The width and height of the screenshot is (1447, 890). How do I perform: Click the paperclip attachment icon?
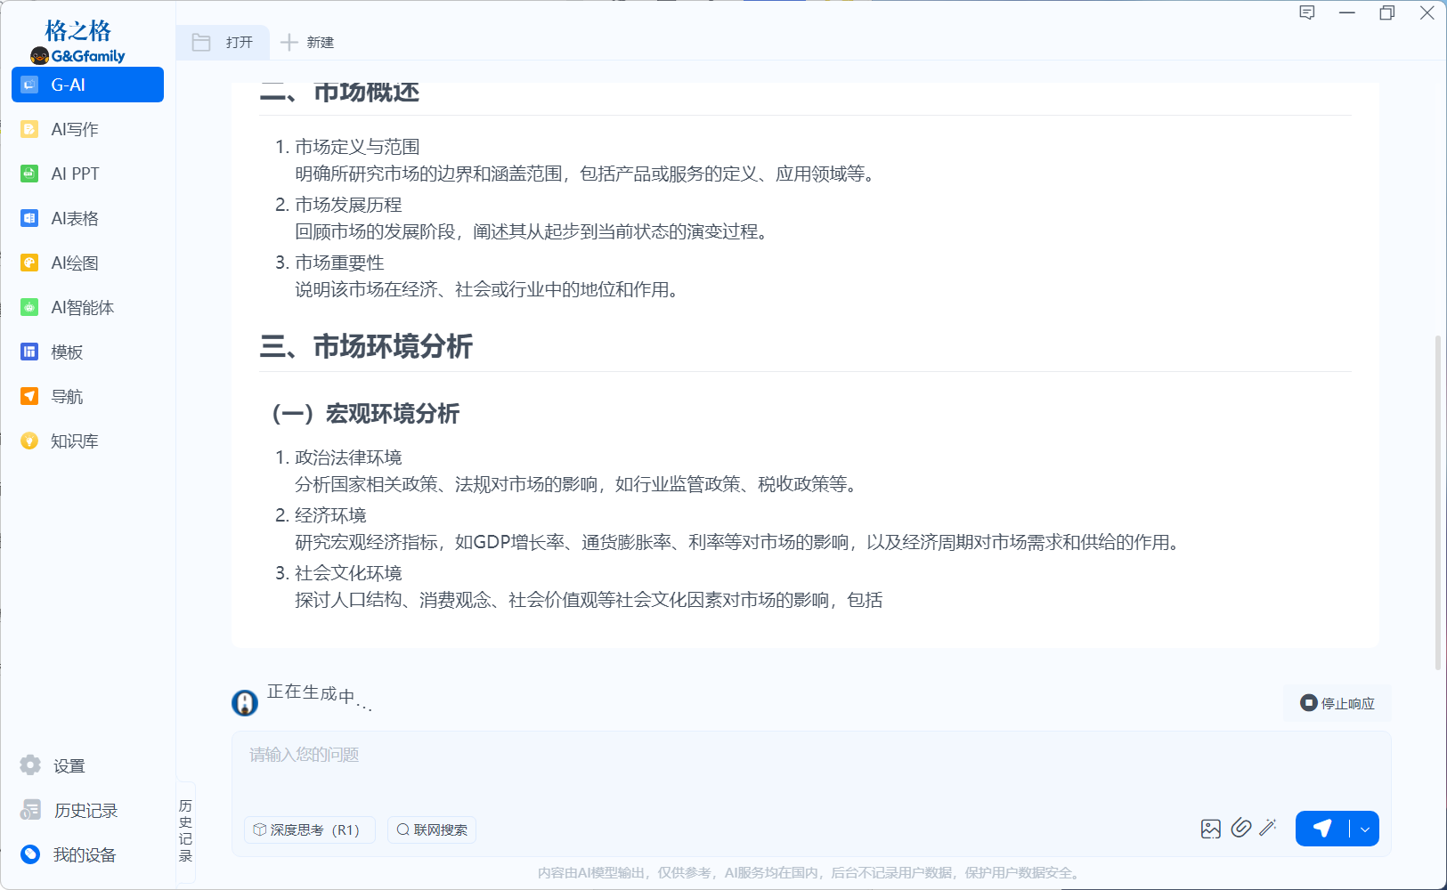click(1241, 829)
